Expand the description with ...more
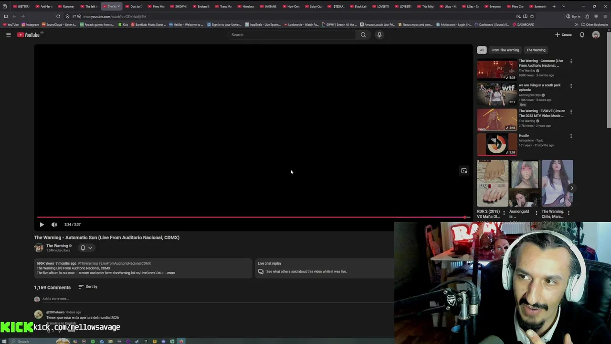This screenshot has height=344, width=611. tap(170, 273)
